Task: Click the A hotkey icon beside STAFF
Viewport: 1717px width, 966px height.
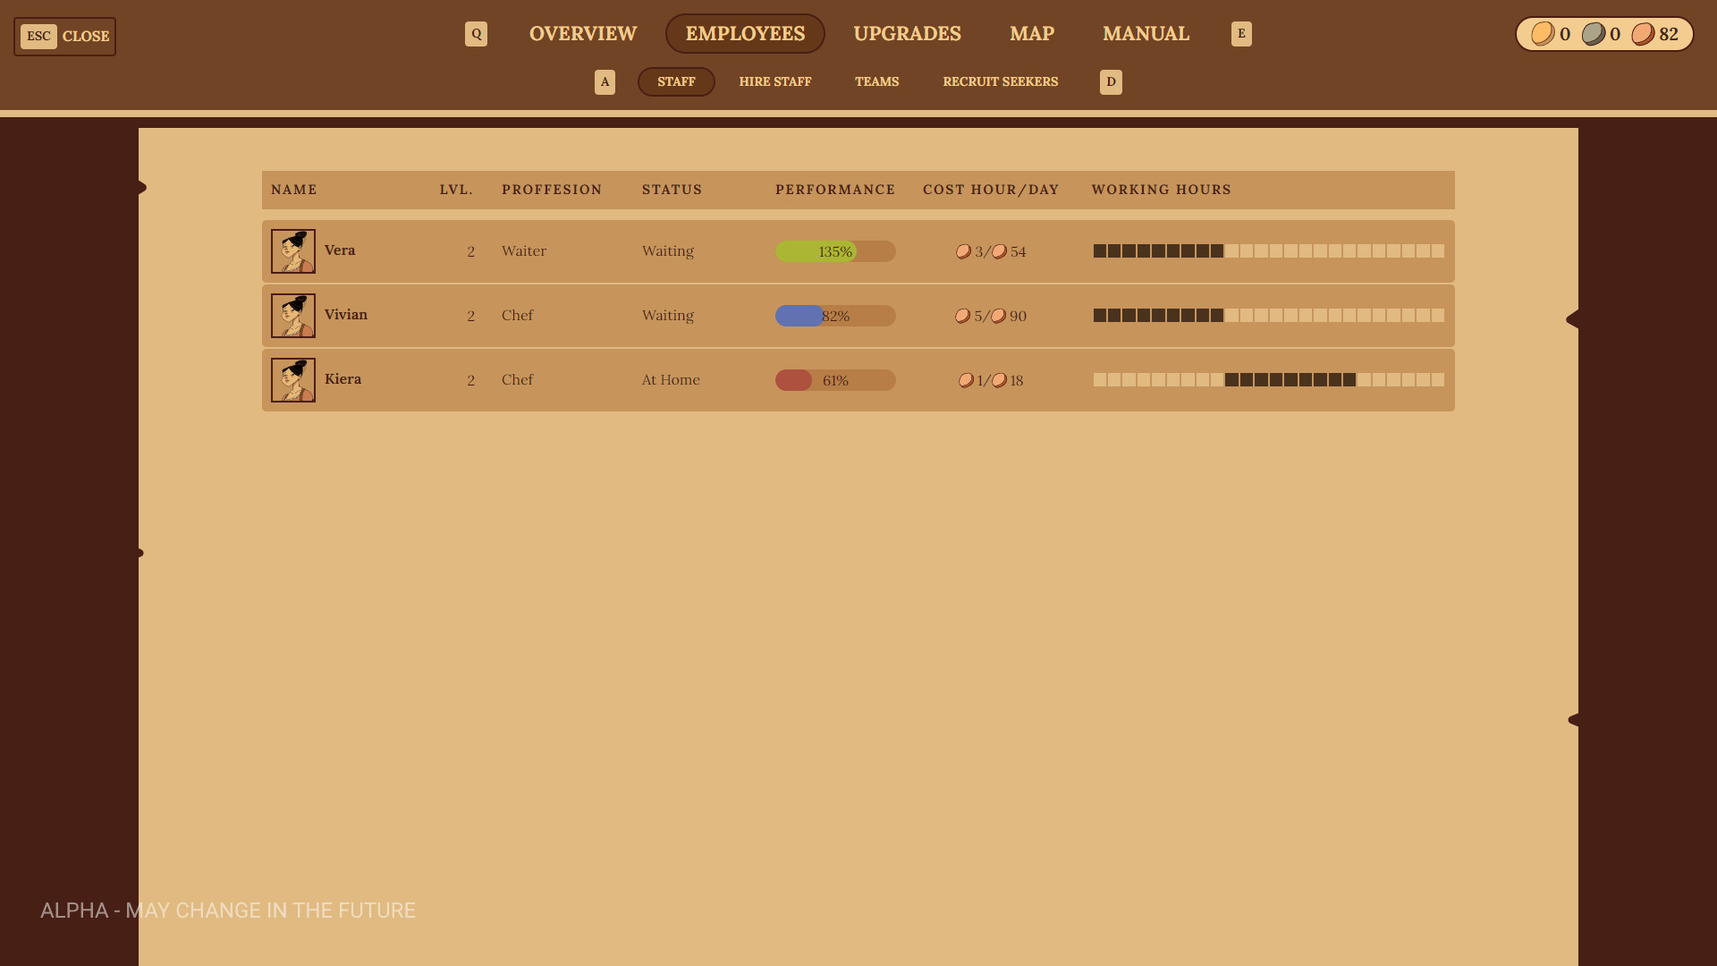Action: (x=605, y=81)
